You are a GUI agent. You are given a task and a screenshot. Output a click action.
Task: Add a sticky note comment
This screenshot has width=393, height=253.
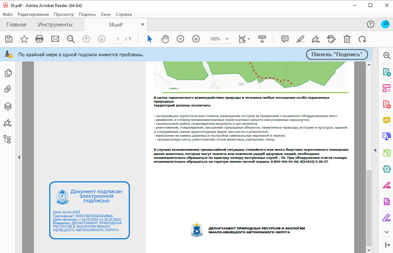click(x=285, y=39)
